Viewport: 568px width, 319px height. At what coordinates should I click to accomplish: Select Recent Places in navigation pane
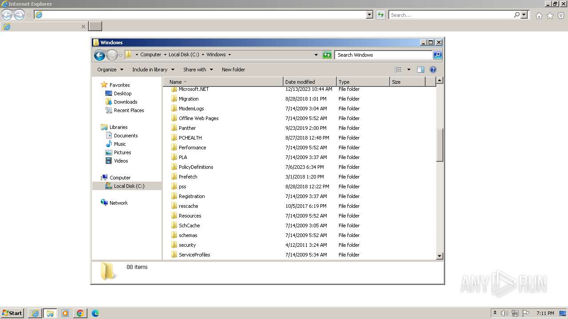pos(129,110)
